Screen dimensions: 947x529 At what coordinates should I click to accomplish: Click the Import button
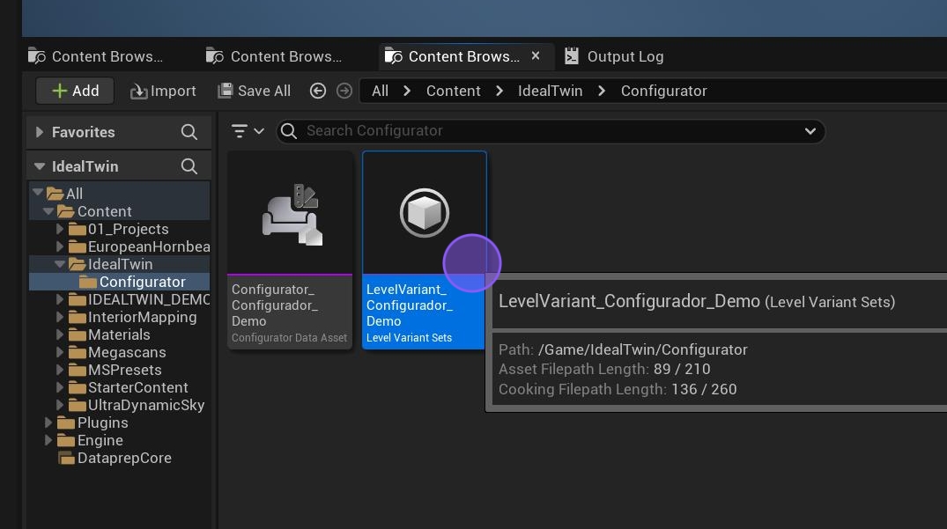click(163, 91)
